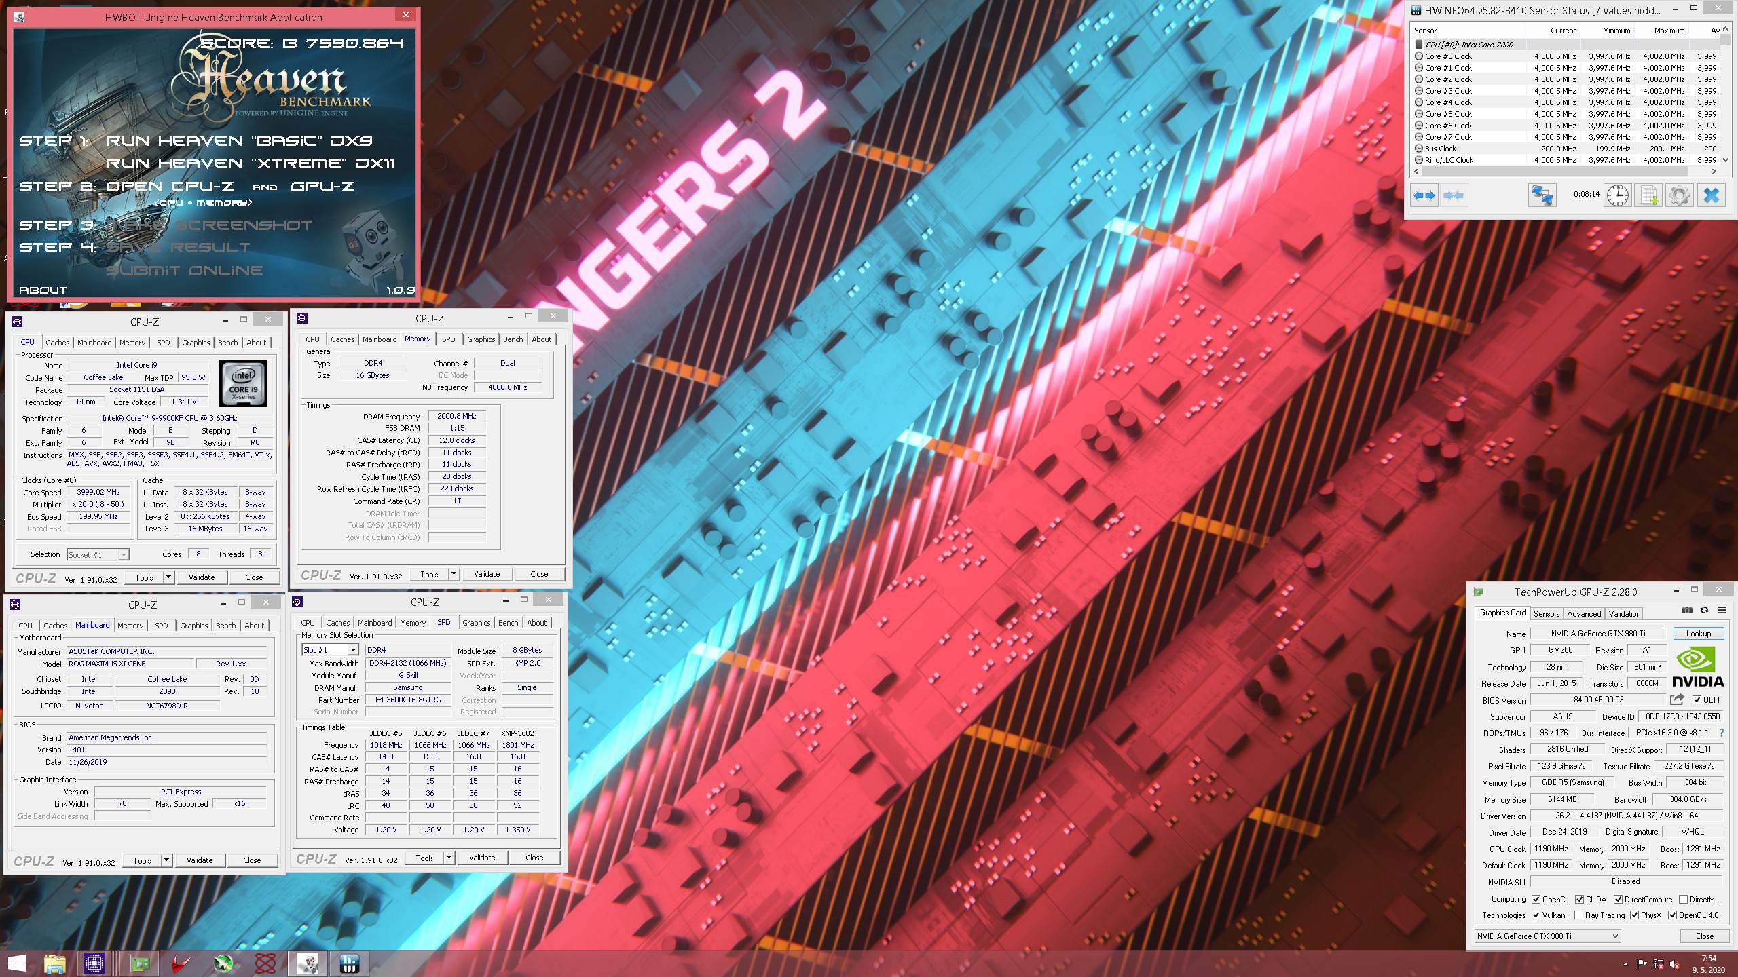Viewport: 1738px width, 977px height.
Task: Open Tools dropdown arrow in Mainboard tab window
Action: 166,860
